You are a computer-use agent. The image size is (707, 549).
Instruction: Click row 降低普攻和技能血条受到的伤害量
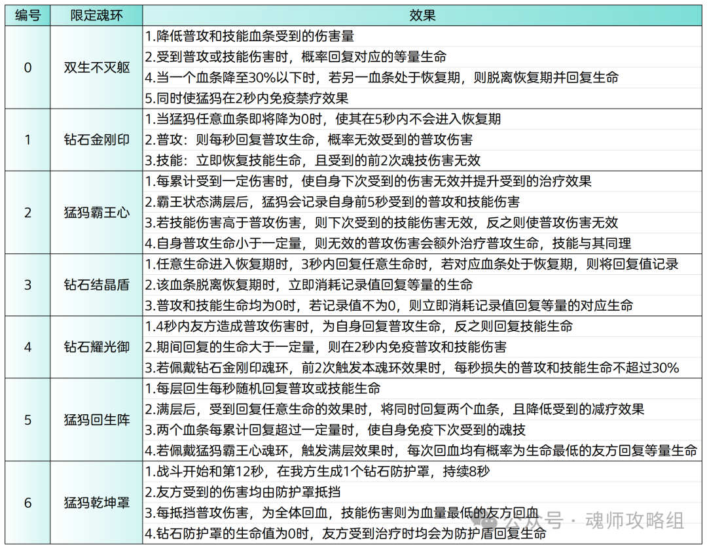[x=422, y=36]
